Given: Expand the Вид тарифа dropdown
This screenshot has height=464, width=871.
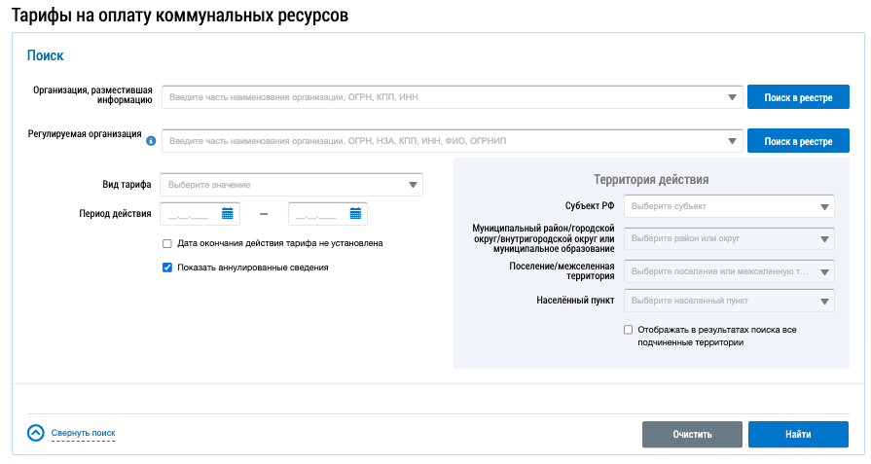Looking at the screenshot, I should (413, 184).
